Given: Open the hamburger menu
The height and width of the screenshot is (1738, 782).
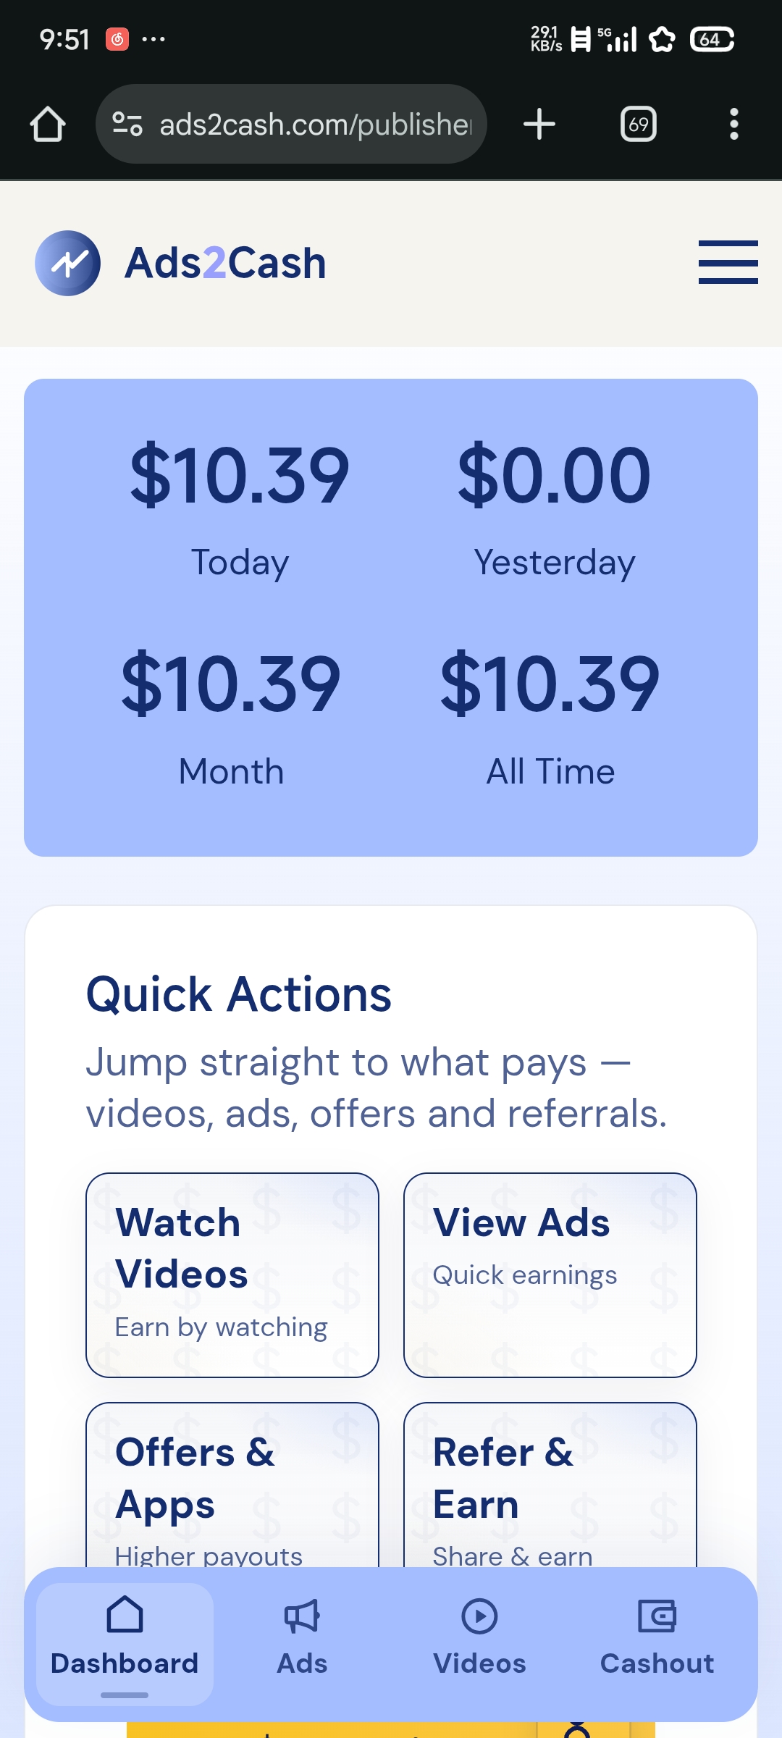Looking at the screenshot, I should pyautogui.click(x=728, y=262).
